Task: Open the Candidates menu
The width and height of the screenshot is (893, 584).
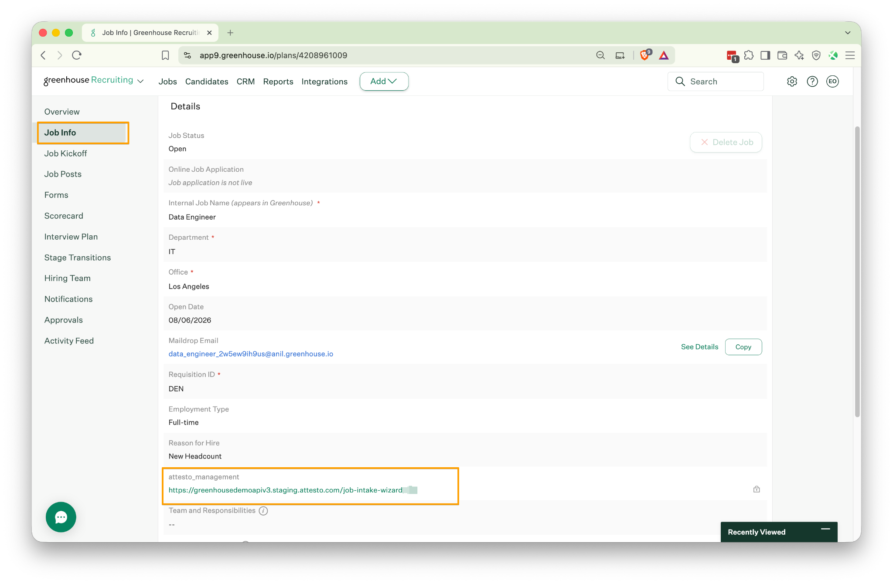Action: click(x=207, y=81)
